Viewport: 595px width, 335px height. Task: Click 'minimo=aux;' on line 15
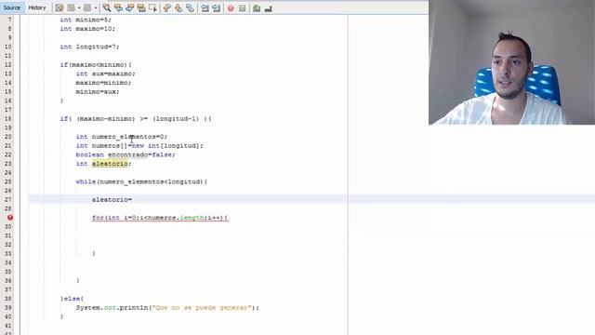pos(98,92)
